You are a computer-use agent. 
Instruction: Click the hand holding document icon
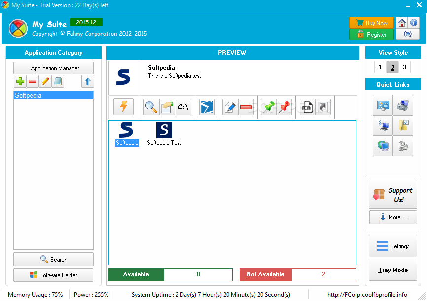coord(167,107)
